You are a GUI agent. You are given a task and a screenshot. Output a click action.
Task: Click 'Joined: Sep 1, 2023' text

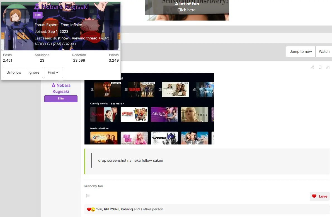coord(52,31)
